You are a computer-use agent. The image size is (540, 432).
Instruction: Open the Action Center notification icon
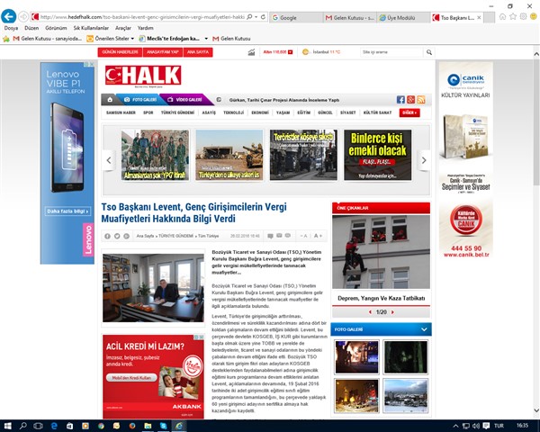[486, 426]
